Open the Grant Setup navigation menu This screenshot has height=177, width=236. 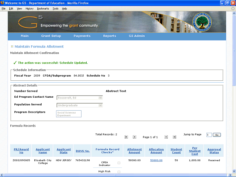coord(51,36)
